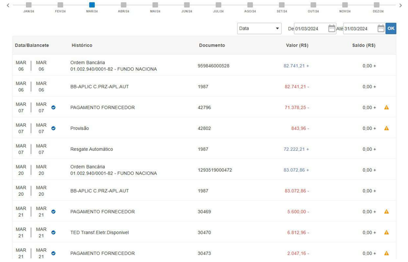Screen dimensions: 408x262
Task: Click the OK button to apply dates
Action: pos(391,28)
